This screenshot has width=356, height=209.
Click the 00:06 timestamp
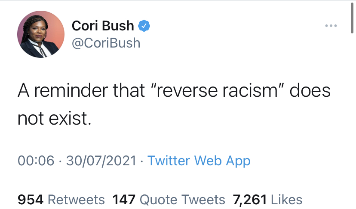(36, 161)
